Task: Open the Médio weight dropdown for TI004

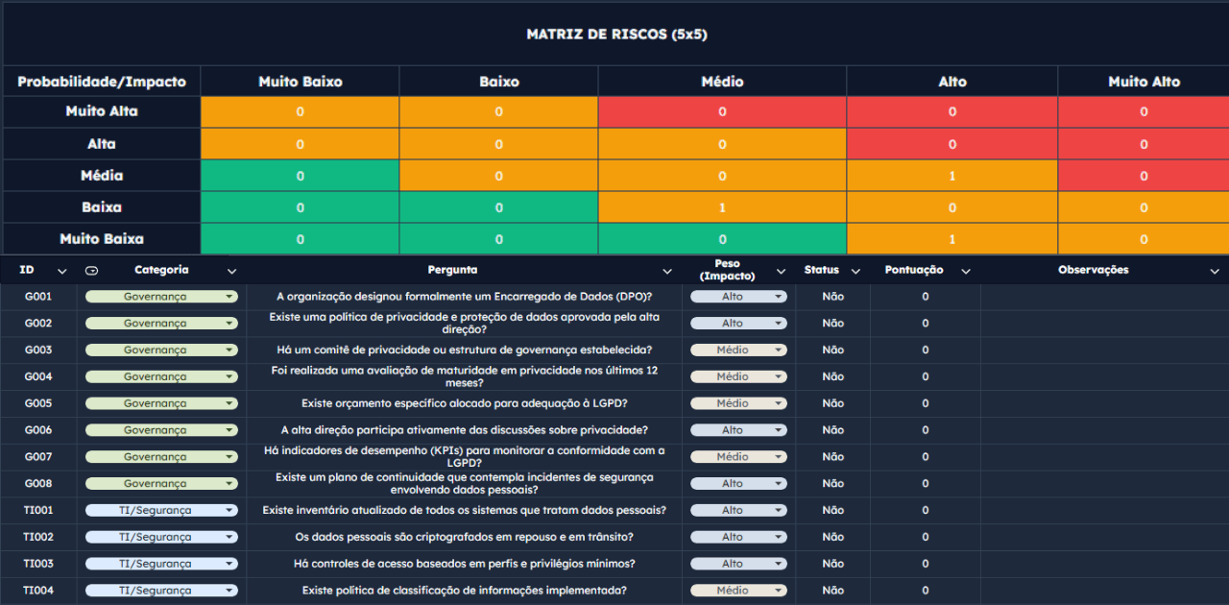Action: [x=778, y=591]
